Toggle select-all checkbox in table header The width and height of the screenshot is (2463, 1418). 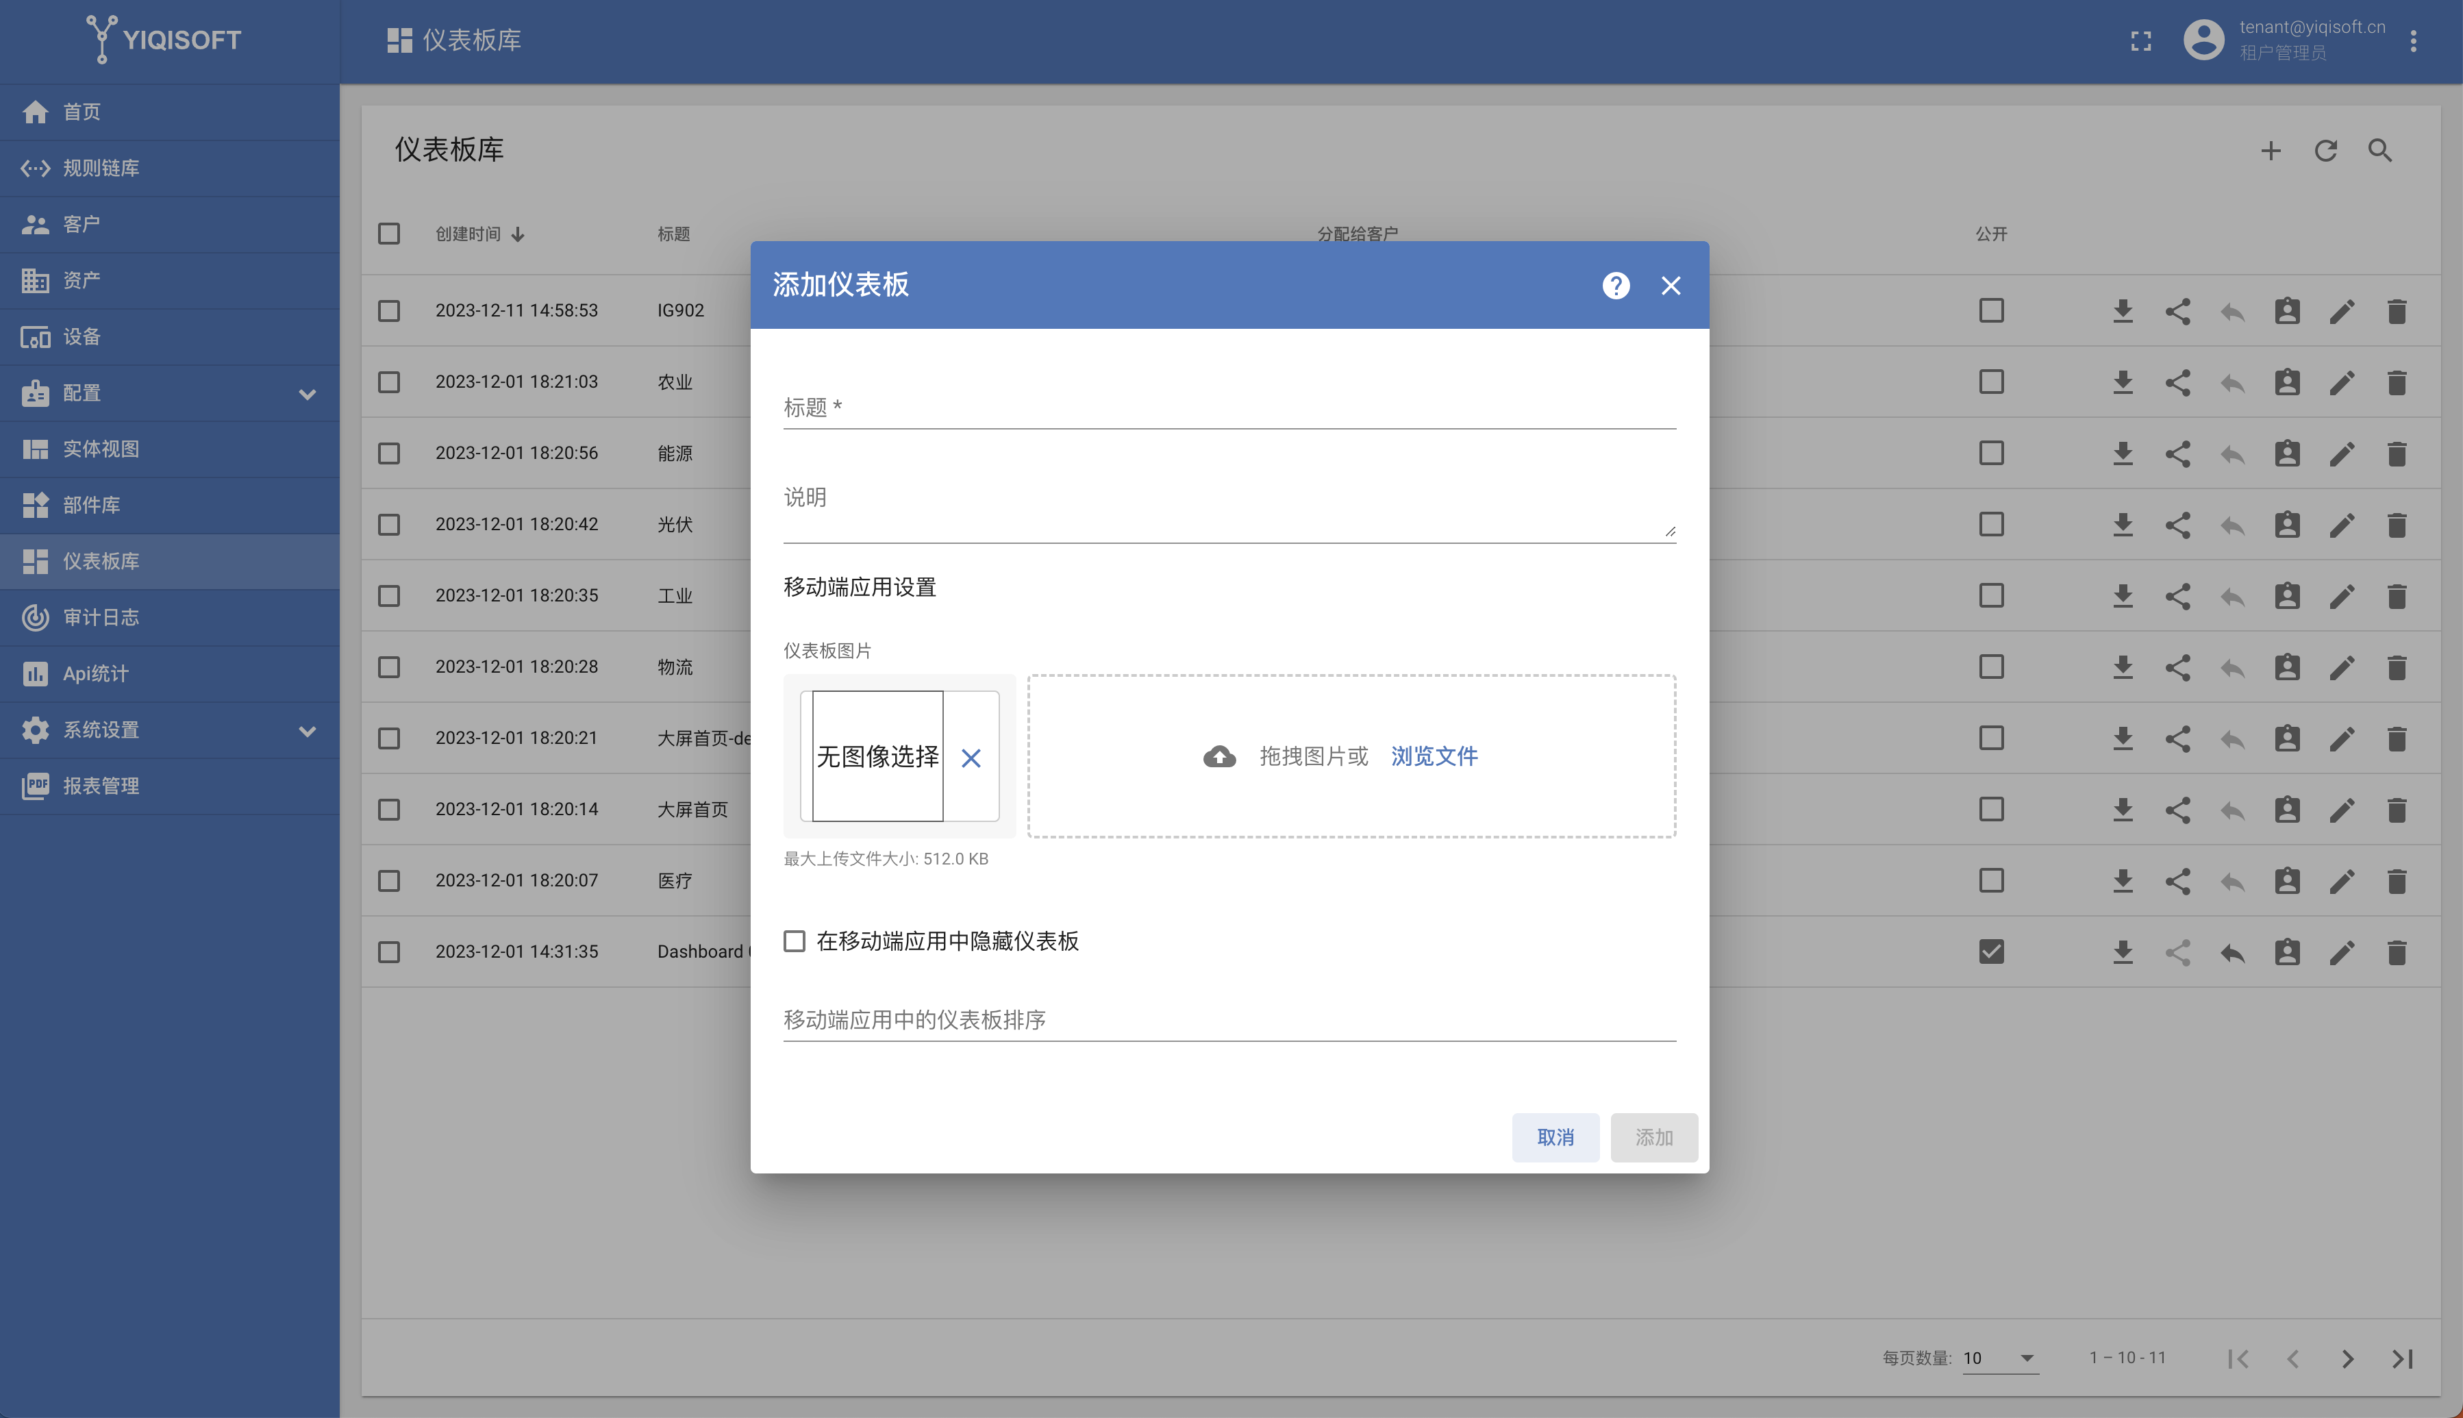[x=388, y=234]
